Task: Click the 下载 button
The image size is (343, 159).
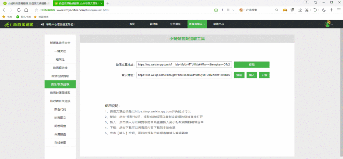Action: 264,75
